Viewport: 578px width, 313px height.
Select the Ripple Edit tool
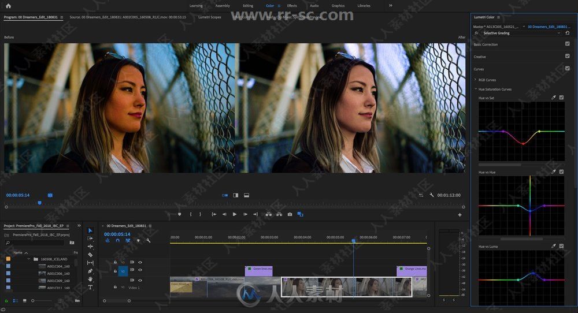click(90, 247)
